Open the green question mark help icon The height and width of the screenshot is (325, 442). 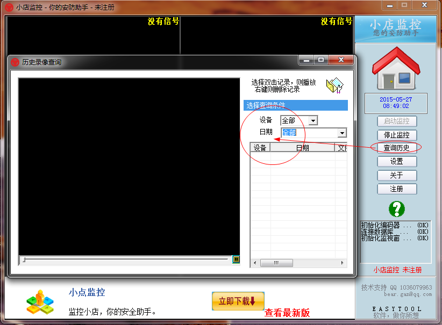397,210
